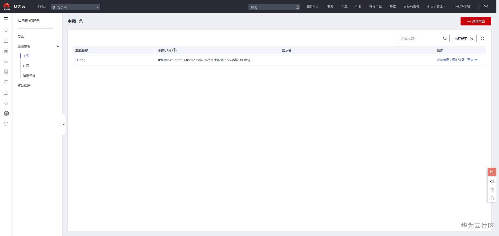Click the cloud disk storage icon in sidebar
This screenshot has width=499, height=236.
coord(6,62)
